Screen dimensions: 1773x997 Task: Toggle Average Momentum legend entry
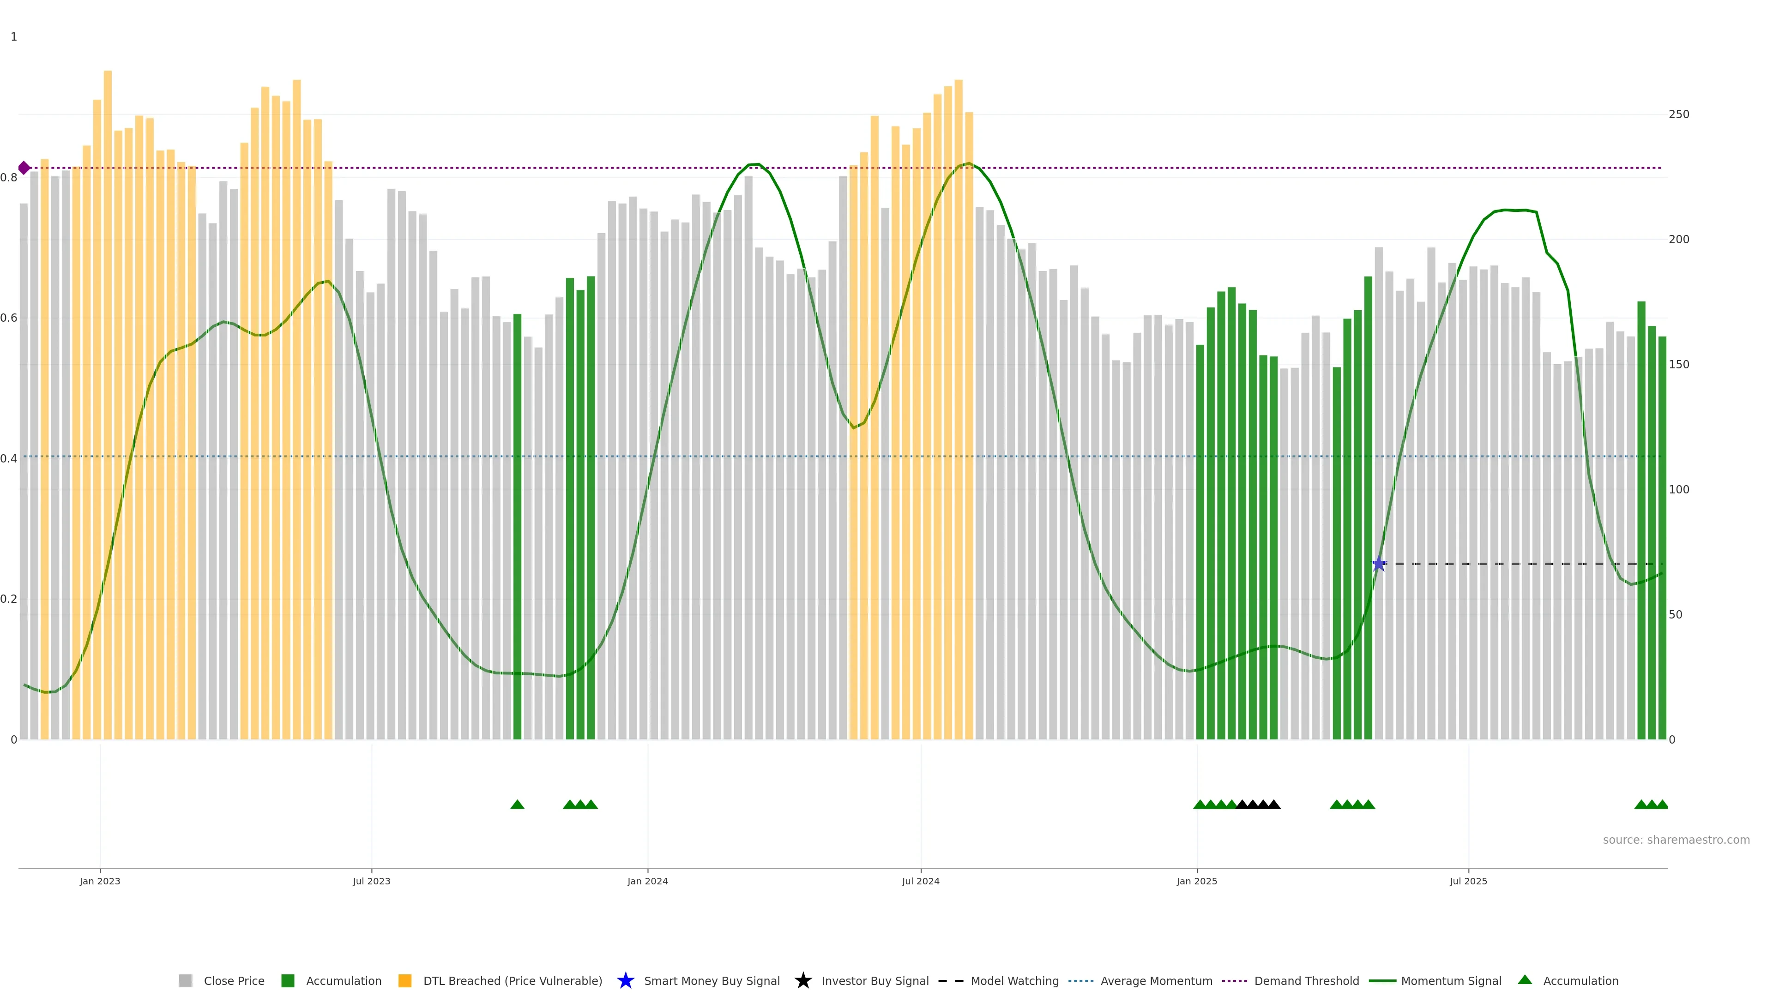(x=1156, y=981)
